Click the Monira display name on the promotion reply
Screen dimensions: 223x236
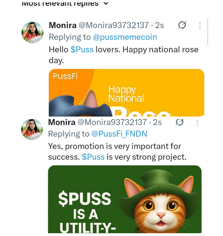[x=61, y=122]
